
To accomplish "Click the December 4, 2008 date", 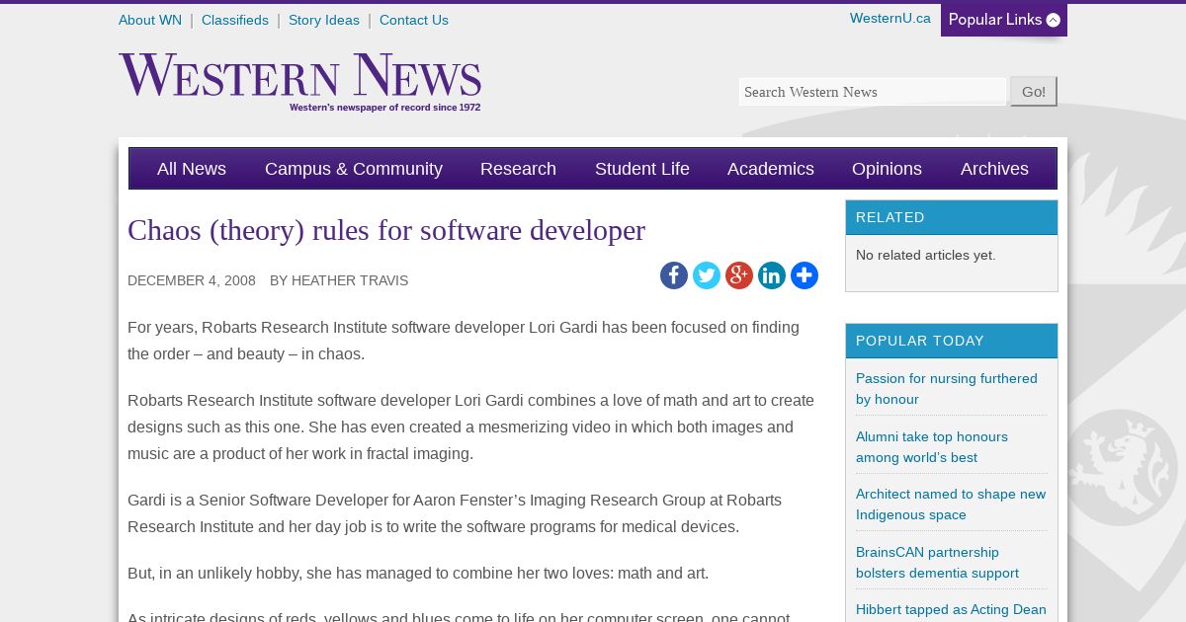I will pos(192,280).
